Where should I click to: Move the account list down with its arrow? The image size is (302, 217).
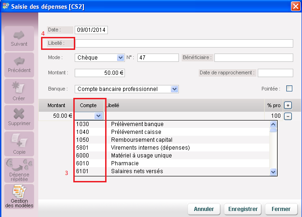point(273,172)
